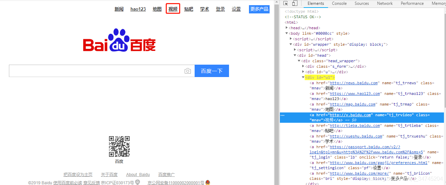This screenshot has width=446, height=185.
Task: Click the http://tieba.baidu.com href in DOM
Action: point(355,126)
